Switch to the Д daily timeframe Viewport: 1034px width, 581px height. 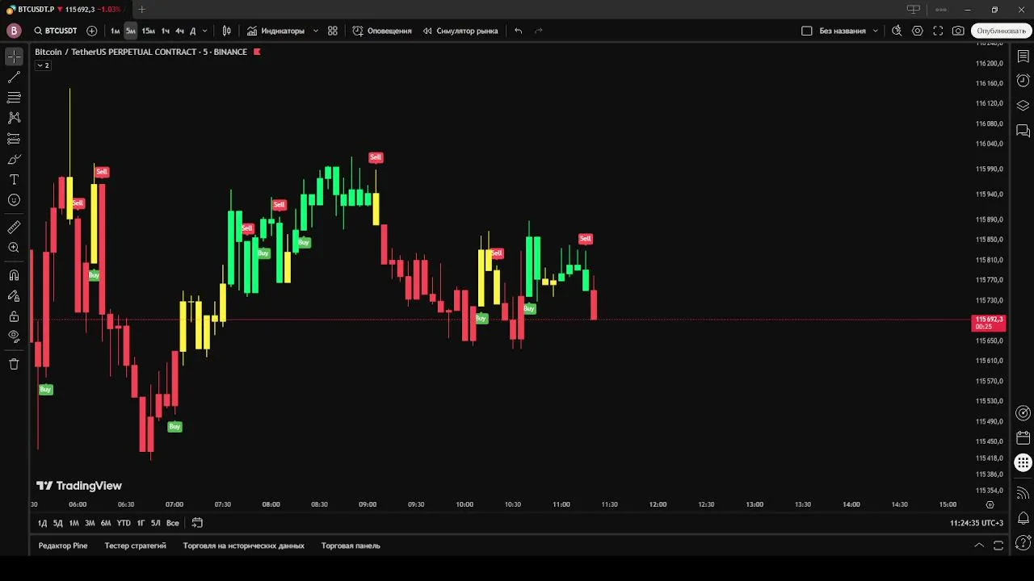tap(192, 31)
